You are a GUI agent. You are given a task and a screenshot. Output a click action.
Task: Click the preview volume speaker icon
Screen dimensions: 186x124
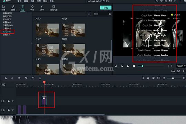click(x=184, y=71)
